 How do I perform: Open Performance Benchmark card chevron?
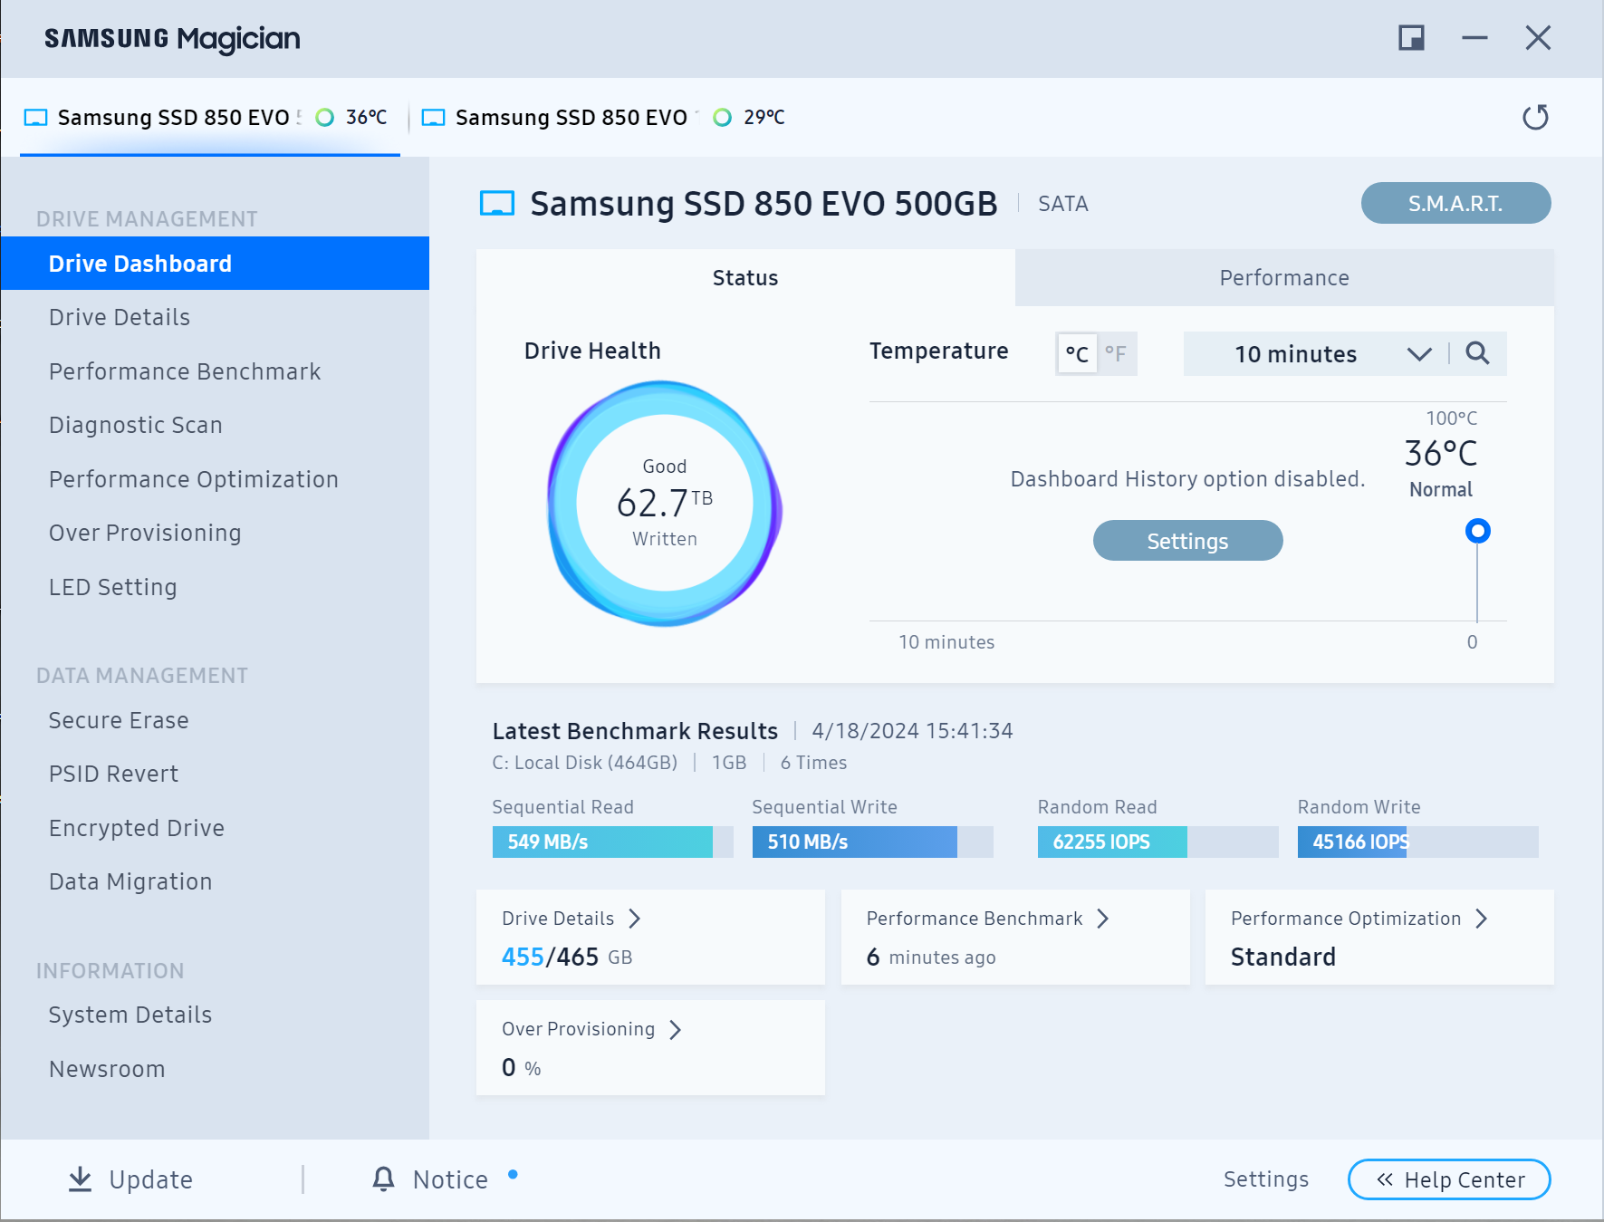1103,919
